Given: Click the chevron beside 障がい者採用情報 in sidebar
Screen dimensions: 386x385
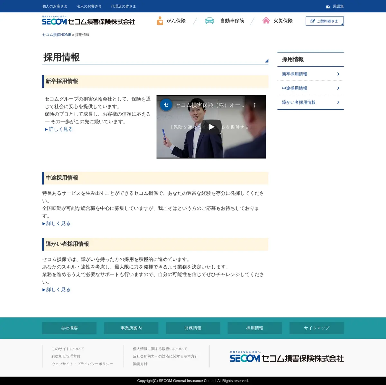Looking at the screenshot, I should [x=338, y=102].
